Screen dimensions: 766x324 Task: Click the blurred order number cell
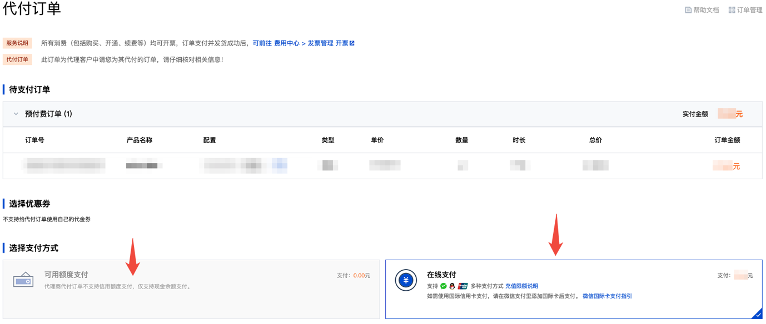click(x=64, y=165)
